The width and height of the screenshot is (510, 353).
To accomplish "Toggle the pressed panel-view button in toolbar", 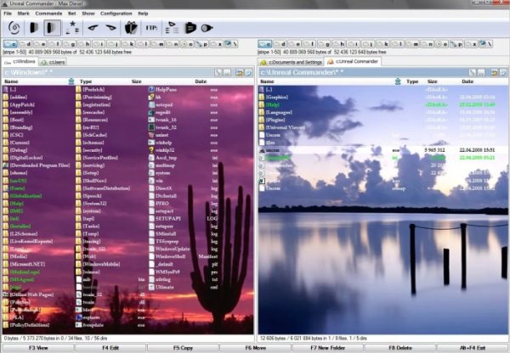I will click(x=53, y=29).
